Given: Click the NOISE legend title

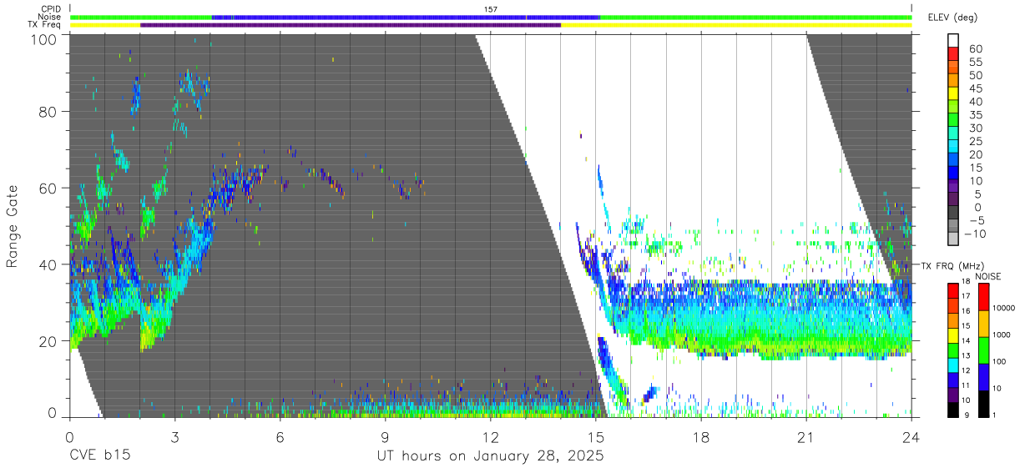Looking at the screenshot, I should pos(988,276).
